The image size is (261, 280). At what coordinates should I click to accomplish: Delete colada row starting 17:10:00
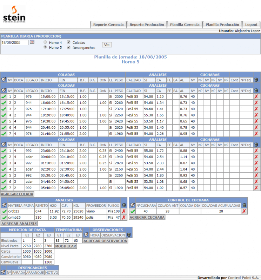pyautogui.click(x=256, y=109)
